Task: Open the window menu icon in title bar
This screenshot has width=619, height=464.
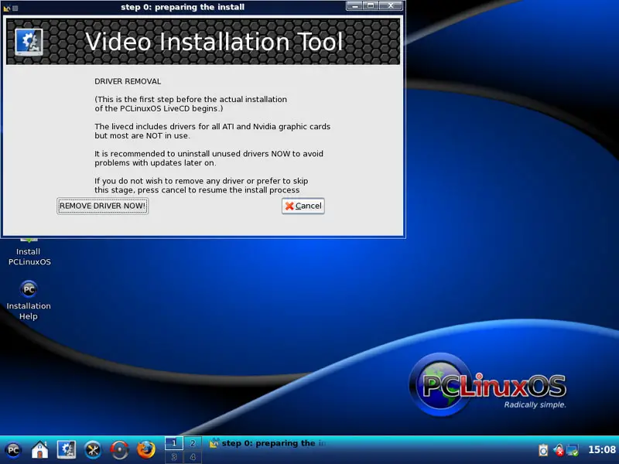Action: [x=7, y=7]
